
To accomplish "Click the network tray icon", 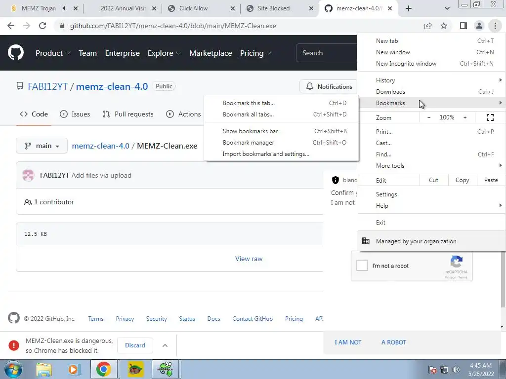I will [x=444, y=370].
